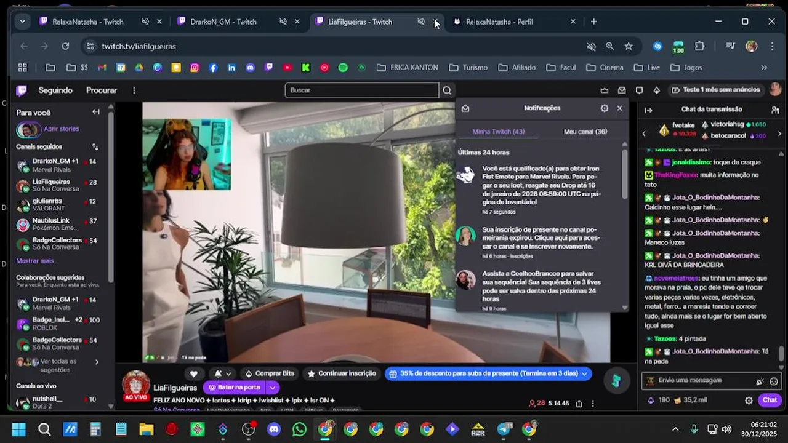Open the three-dot menu next to Procurar
This screenshot has height=443, width=788.
(134, 90)
